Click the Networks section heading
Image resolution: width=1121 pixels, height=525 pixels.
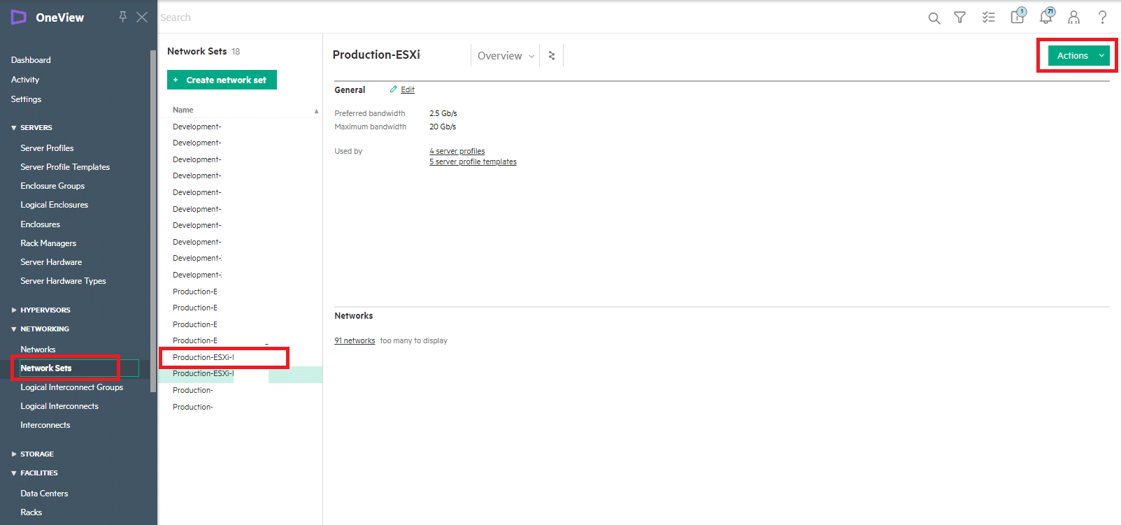tap(353, 316)
